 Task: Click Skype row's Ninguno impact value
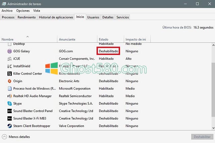pyautogui.click(x=132, y=103)
